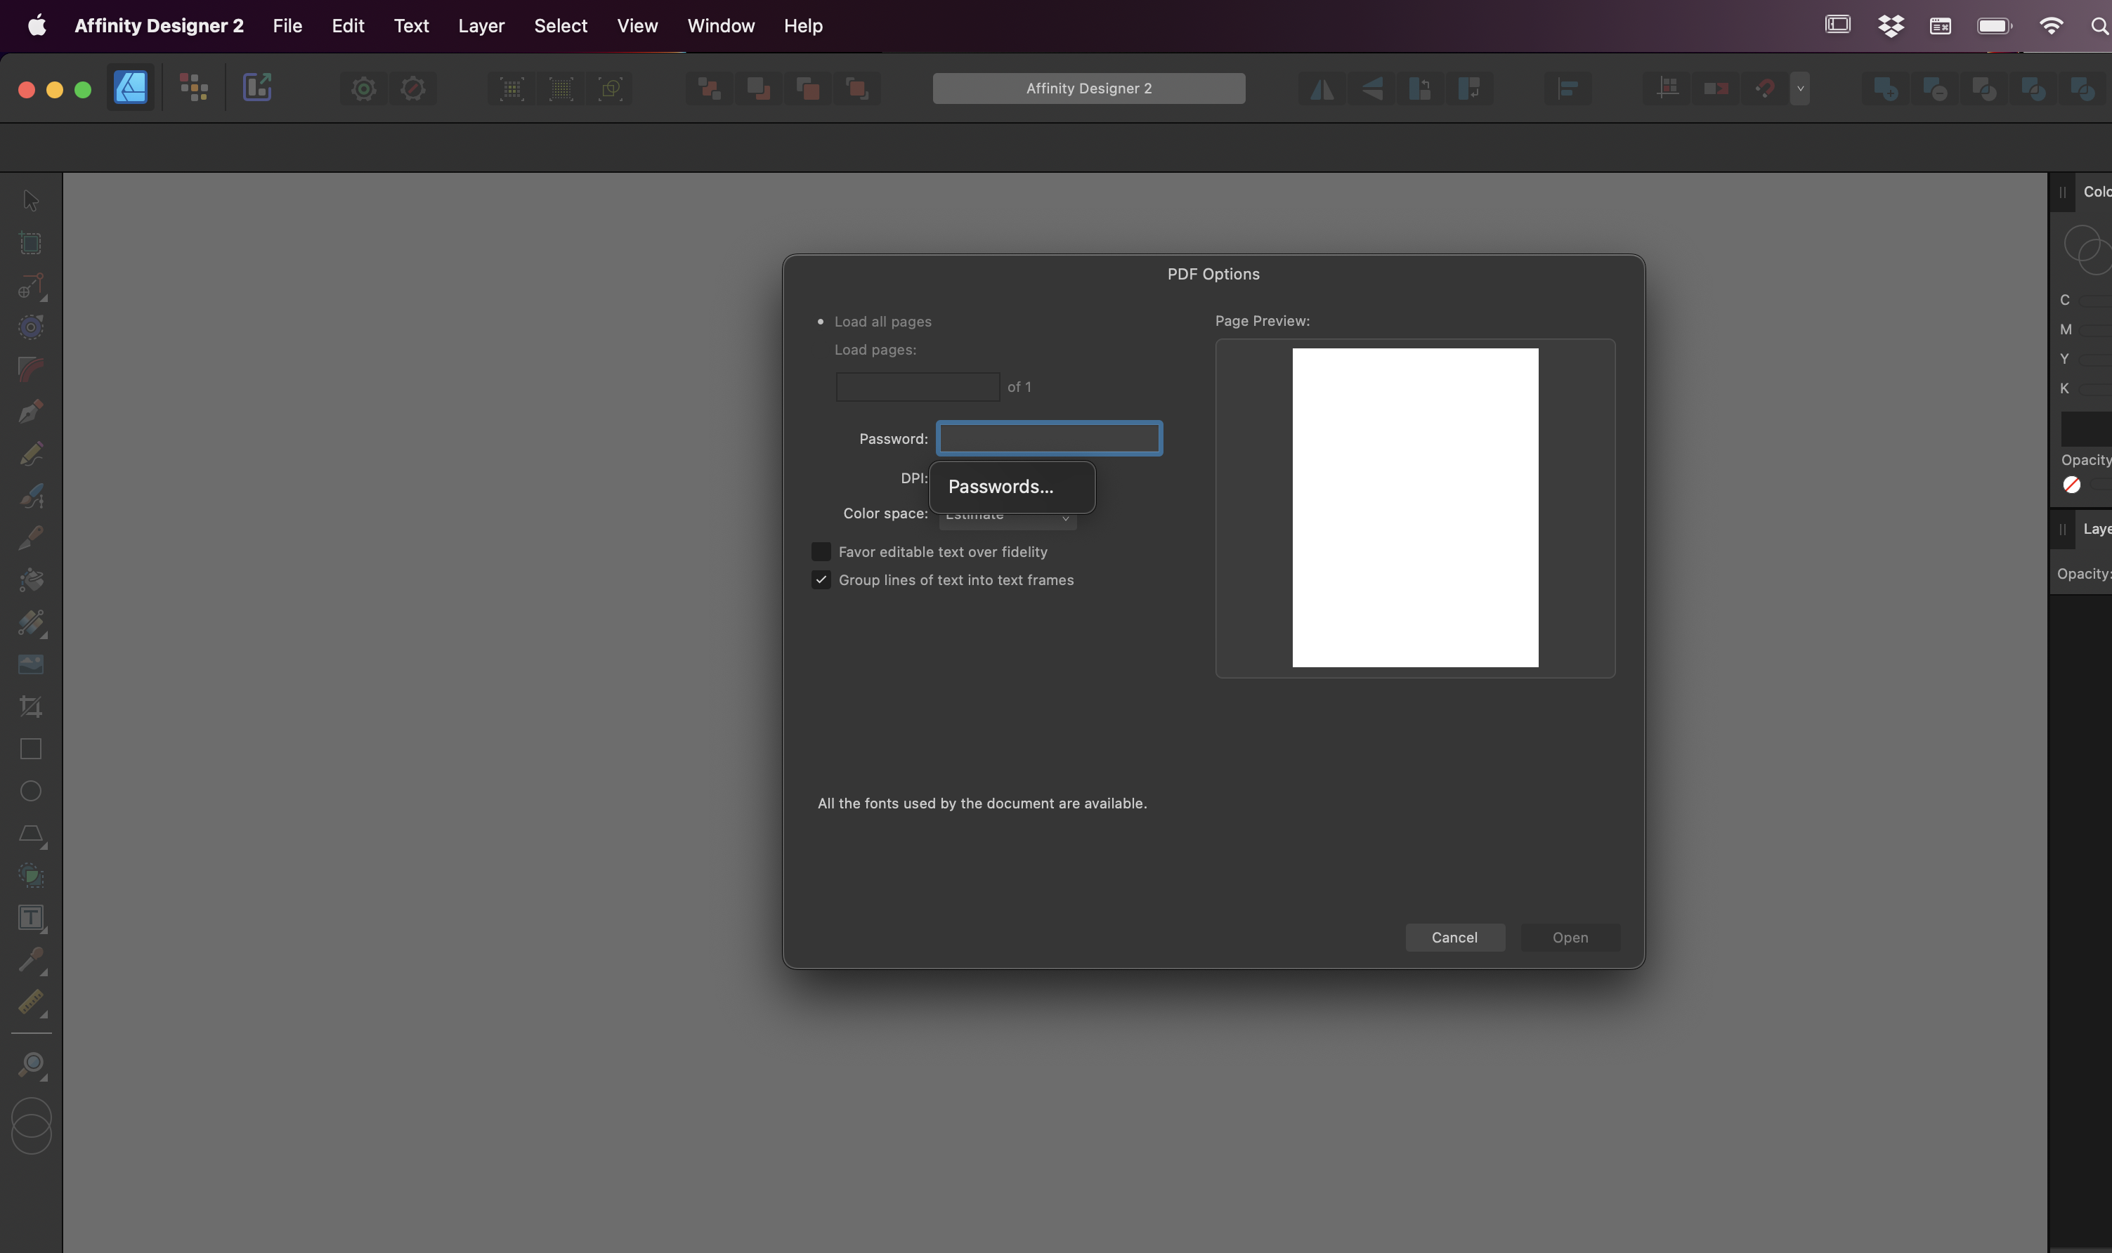Select the Knife tool
This screenshot has width=2112, height=1253.
coord(30,537)
